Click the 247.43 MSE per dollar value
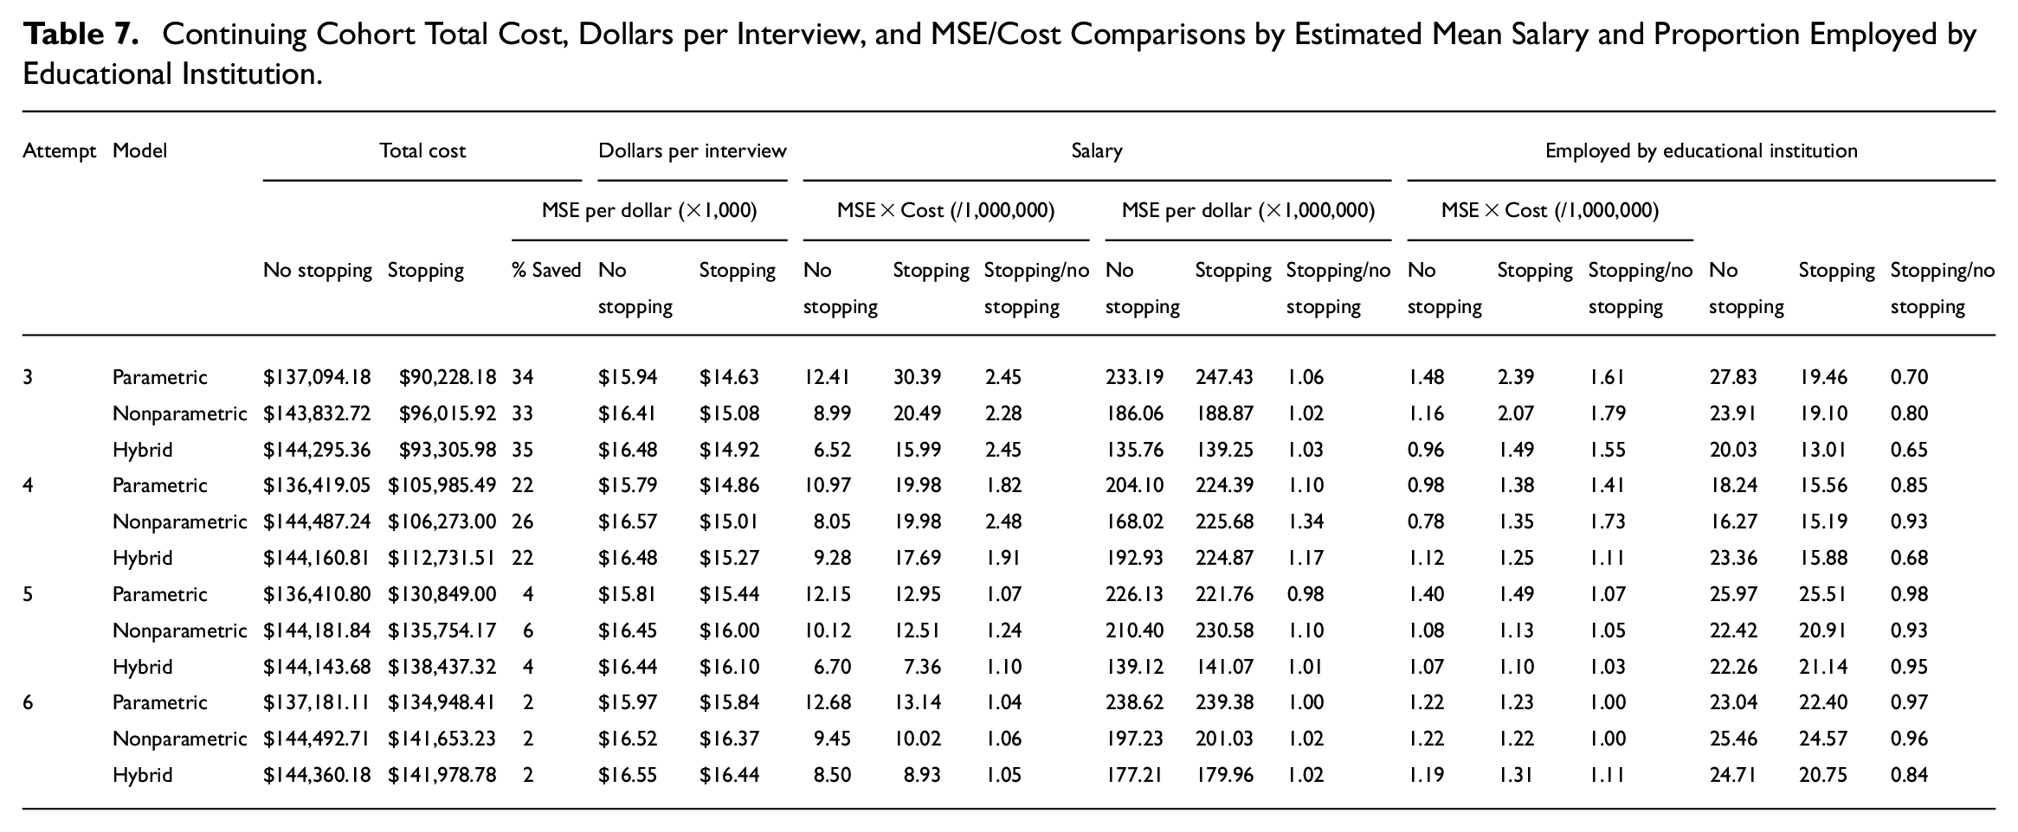 pyautogui.click(x=1224, y=377)
